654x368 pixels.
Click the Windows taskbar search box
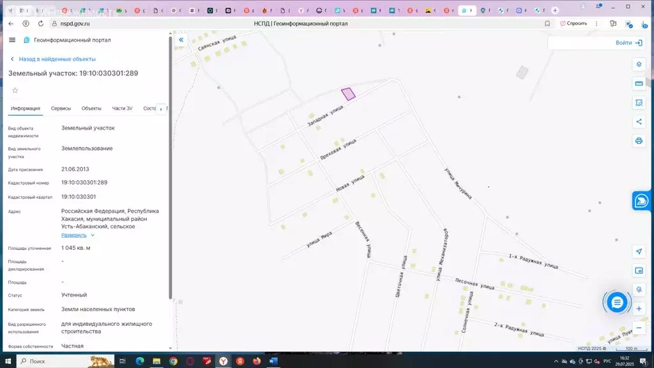[64, 361]
